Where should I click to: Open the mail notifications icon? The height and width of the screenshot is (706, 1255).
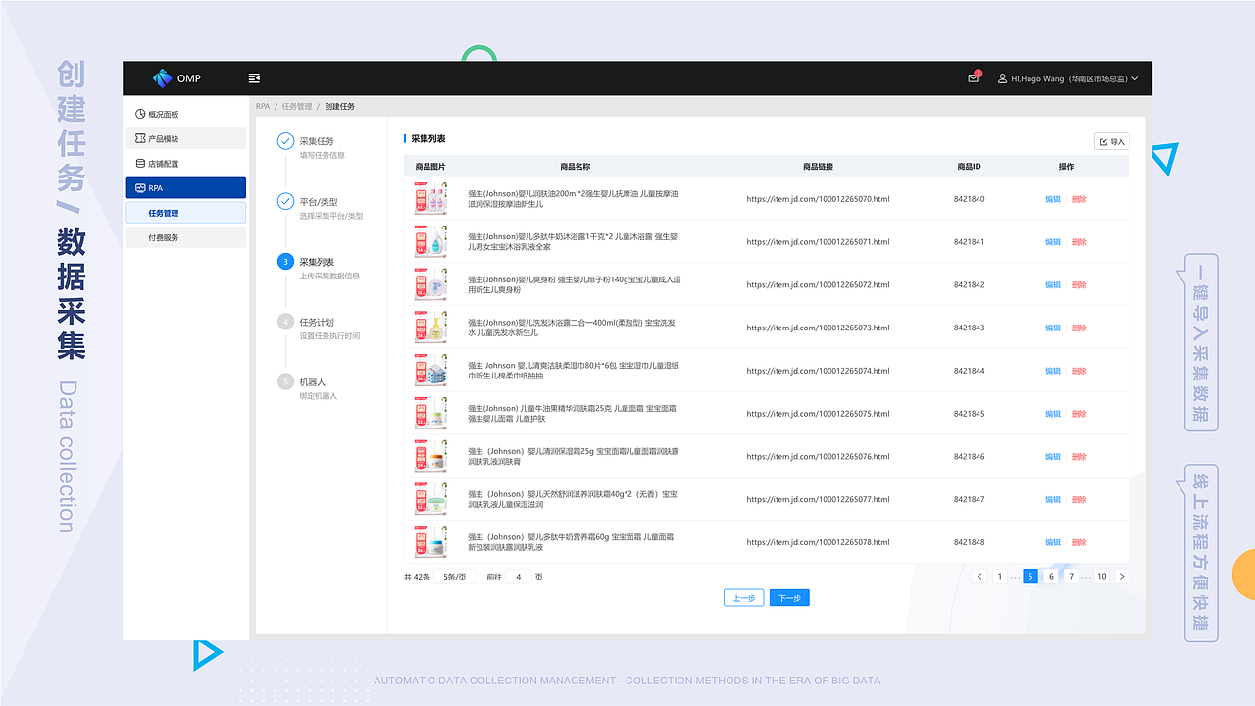click(973, 78)
